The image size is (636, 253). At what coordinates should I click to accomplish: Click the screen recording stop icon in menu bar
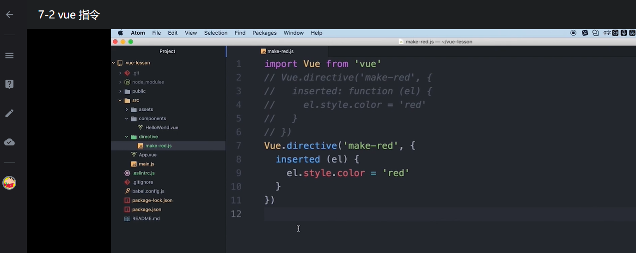[574, 33]
